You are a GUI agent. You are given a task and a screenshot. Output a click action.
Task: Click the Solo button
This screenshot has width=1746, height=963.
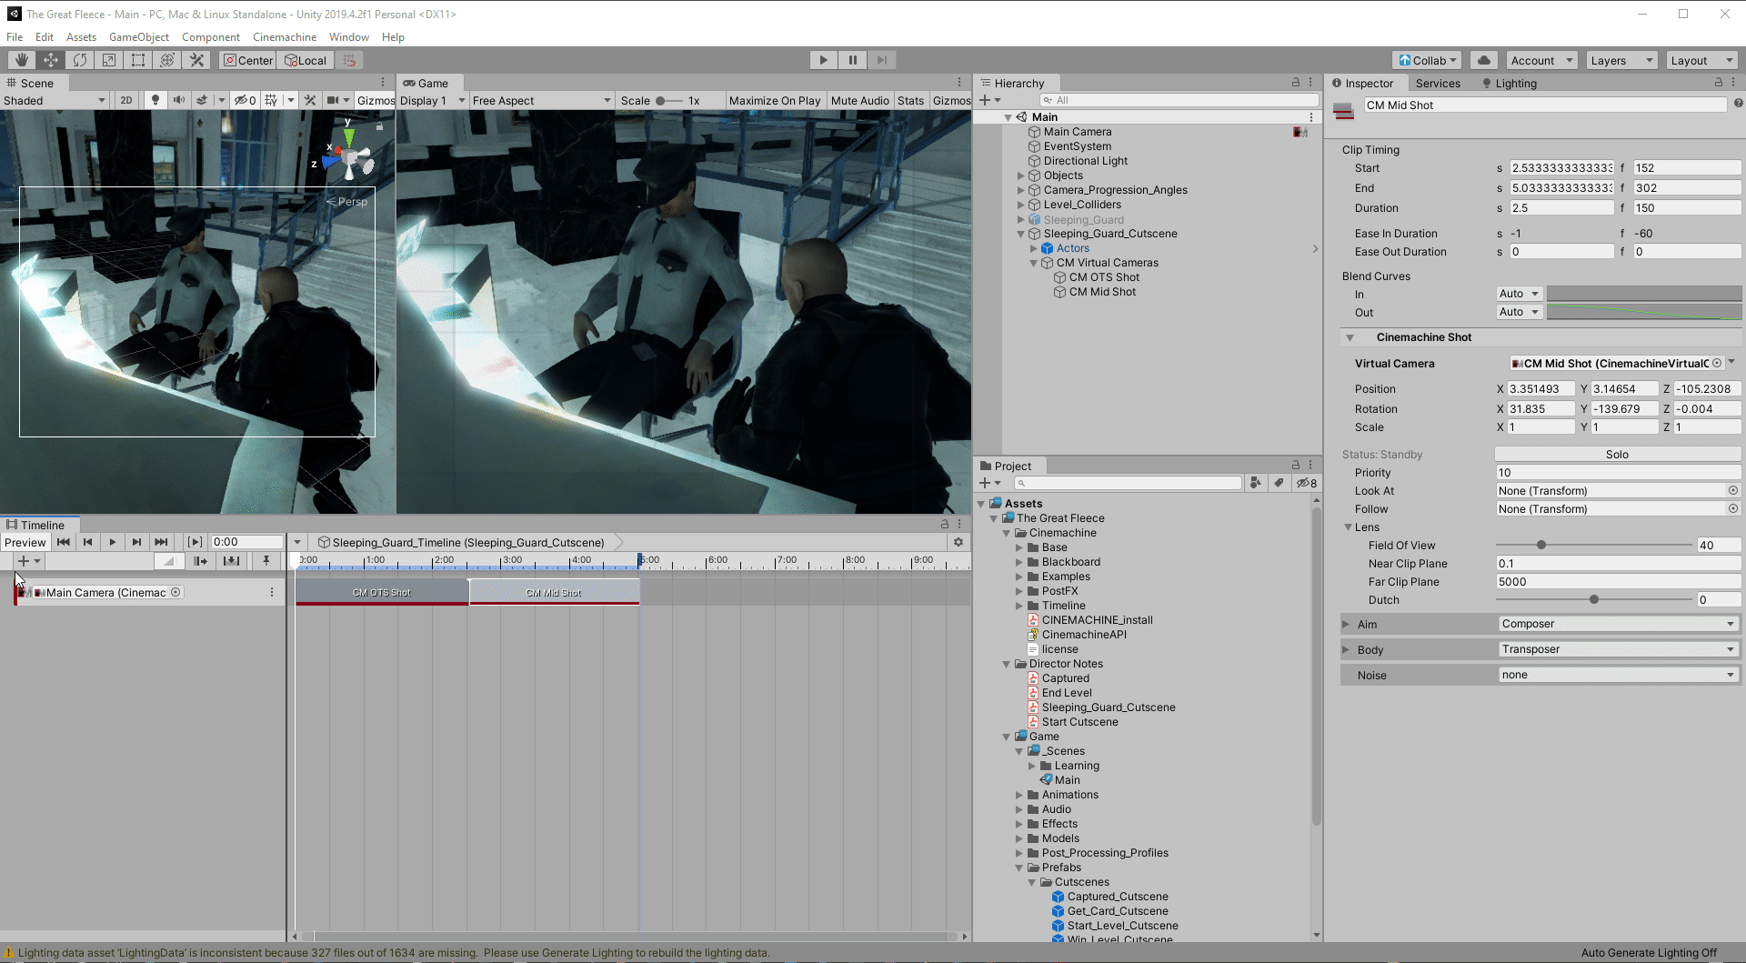coord(1617,454)
